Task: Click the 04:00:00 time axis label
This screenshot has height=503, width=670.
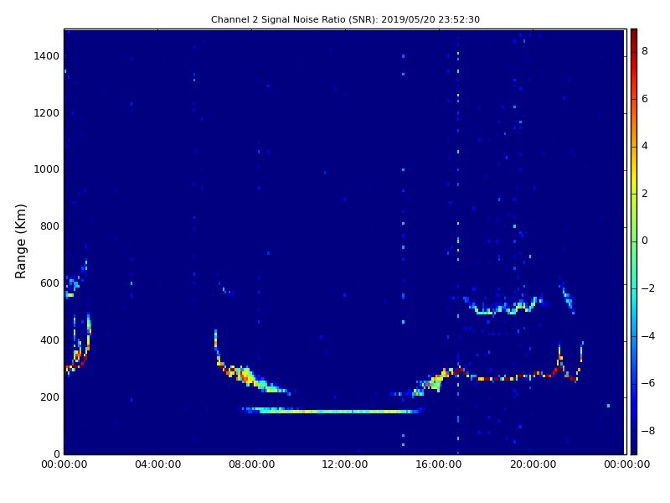Action: click(x=158, y=464)
